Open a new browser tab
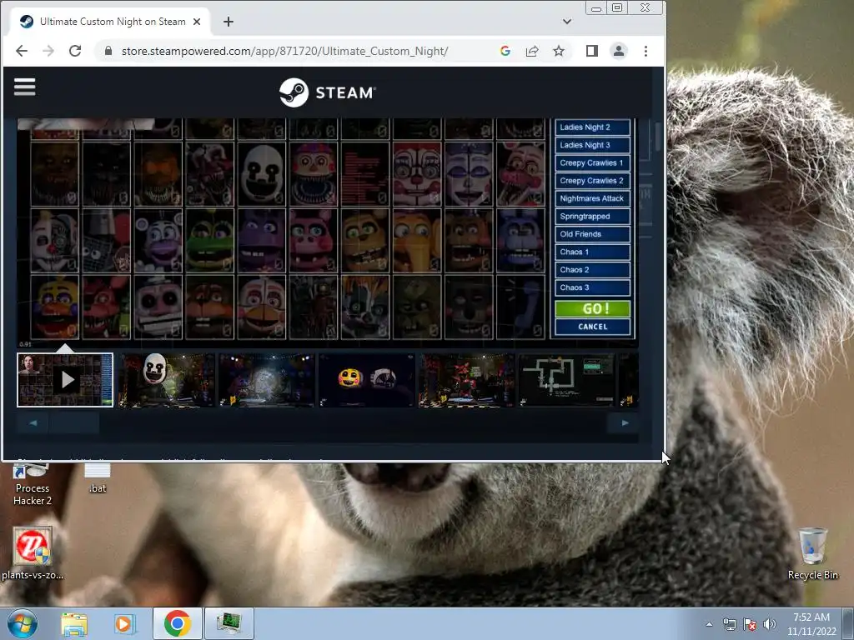This screenshot has height=640, width=854. coord(229,22)
